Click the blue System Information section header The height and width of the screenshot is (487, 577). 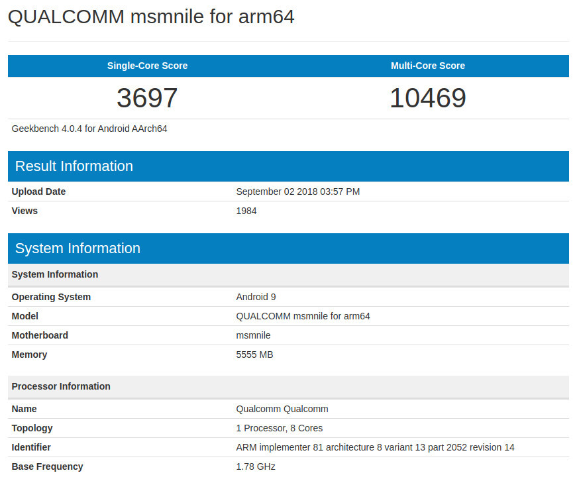coord(78,248)
